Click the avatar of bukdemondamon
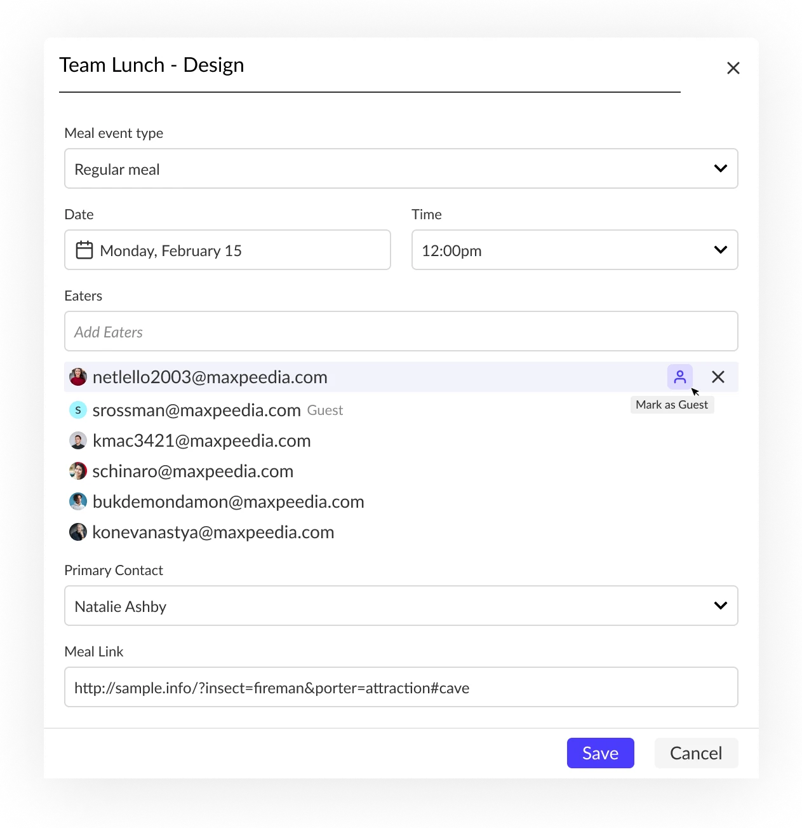The image size is (802, 828). tap(78, 501)
